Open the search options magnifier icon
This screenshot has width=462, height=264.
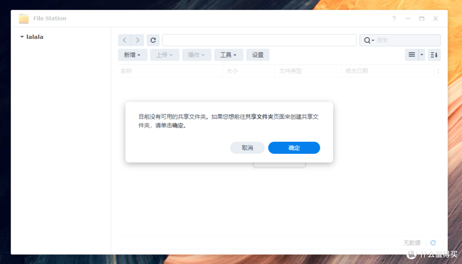(369, 40)
